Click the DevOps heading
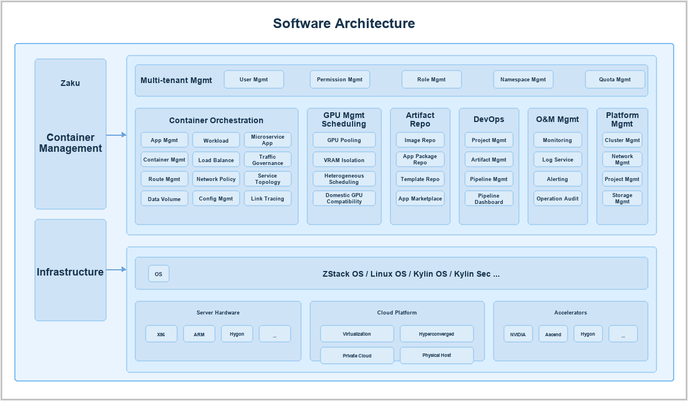The height and width of the screenshot is (401, 688). tap(489, 119)
